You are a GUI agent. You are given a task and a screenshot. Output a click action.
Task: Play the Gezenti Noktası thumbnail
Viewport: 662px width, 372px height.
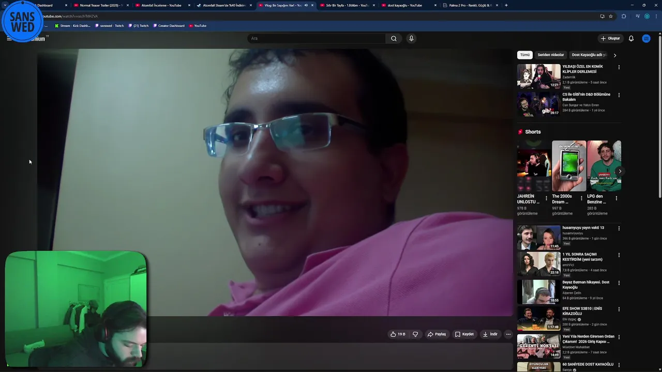tap(538, 346)
